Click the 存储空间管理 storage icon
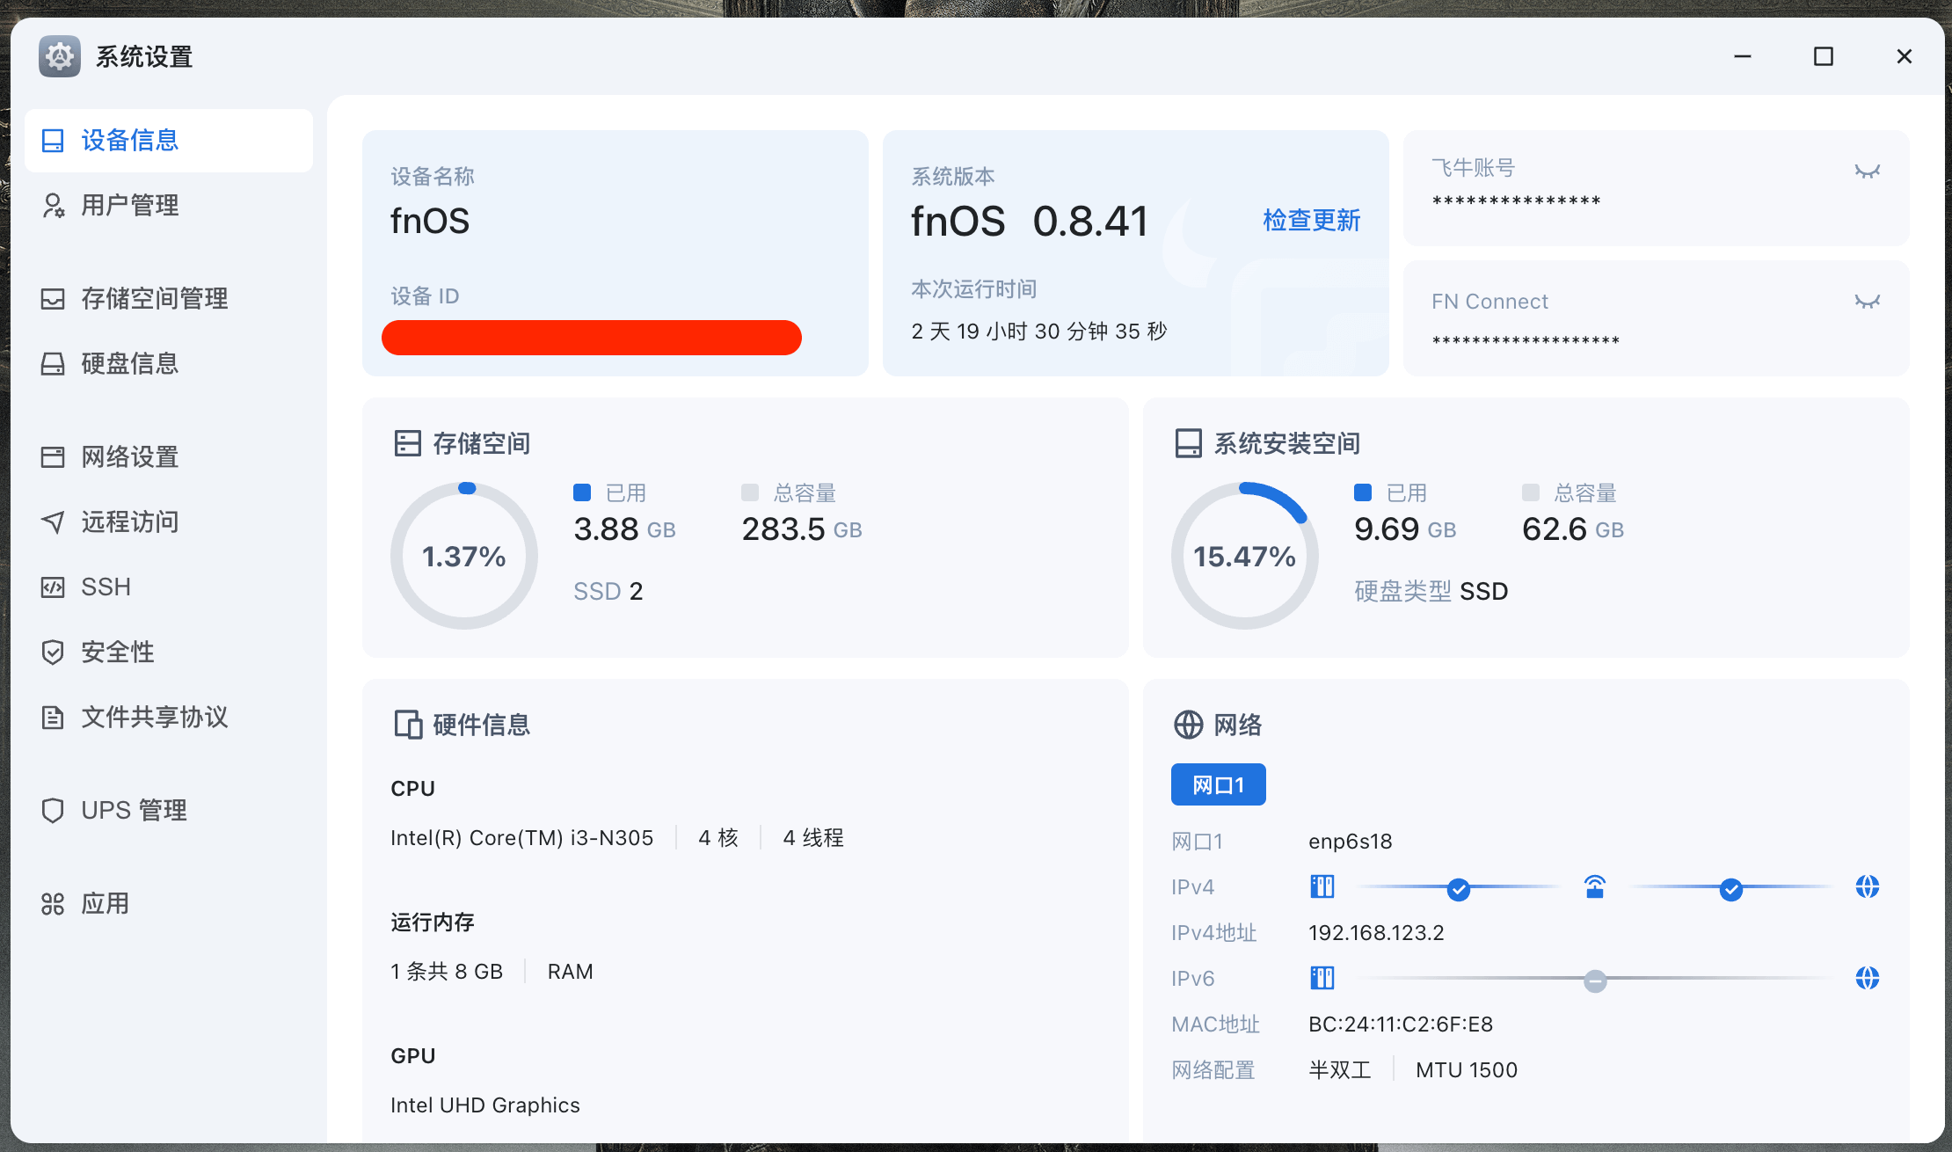This screenshot has height=1152, width=1952. click(53, 299)
